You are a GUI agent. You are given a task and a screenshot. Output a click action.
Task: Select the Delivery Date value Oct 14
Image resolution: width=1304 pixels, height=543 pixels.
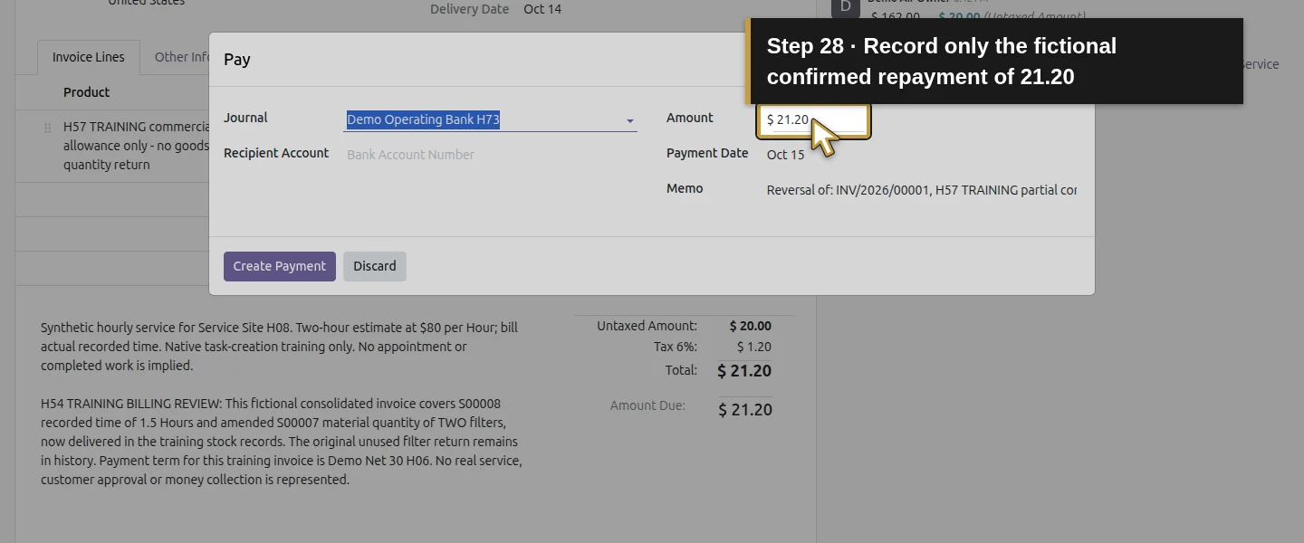tap(542, 9)
